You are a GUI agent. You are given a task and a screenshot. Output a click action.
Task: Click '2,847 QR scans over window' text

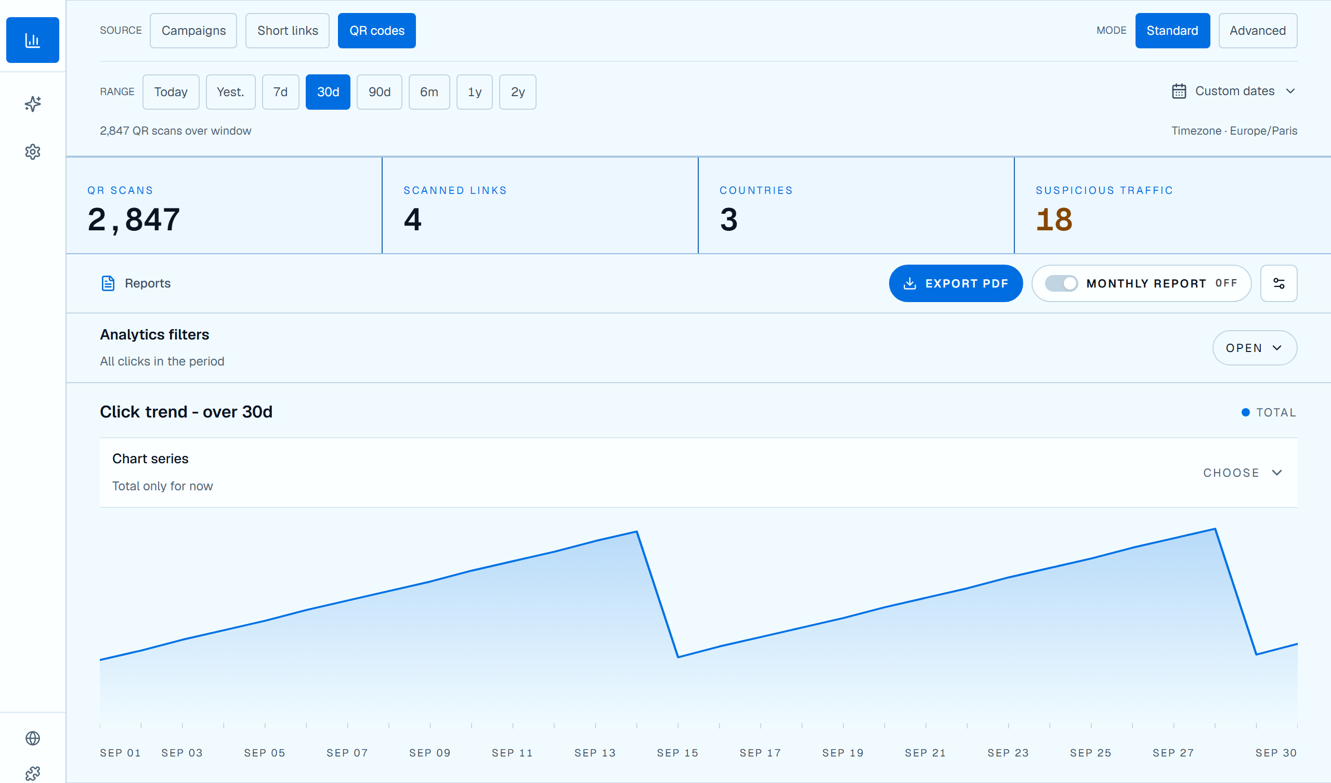point(175,131)
